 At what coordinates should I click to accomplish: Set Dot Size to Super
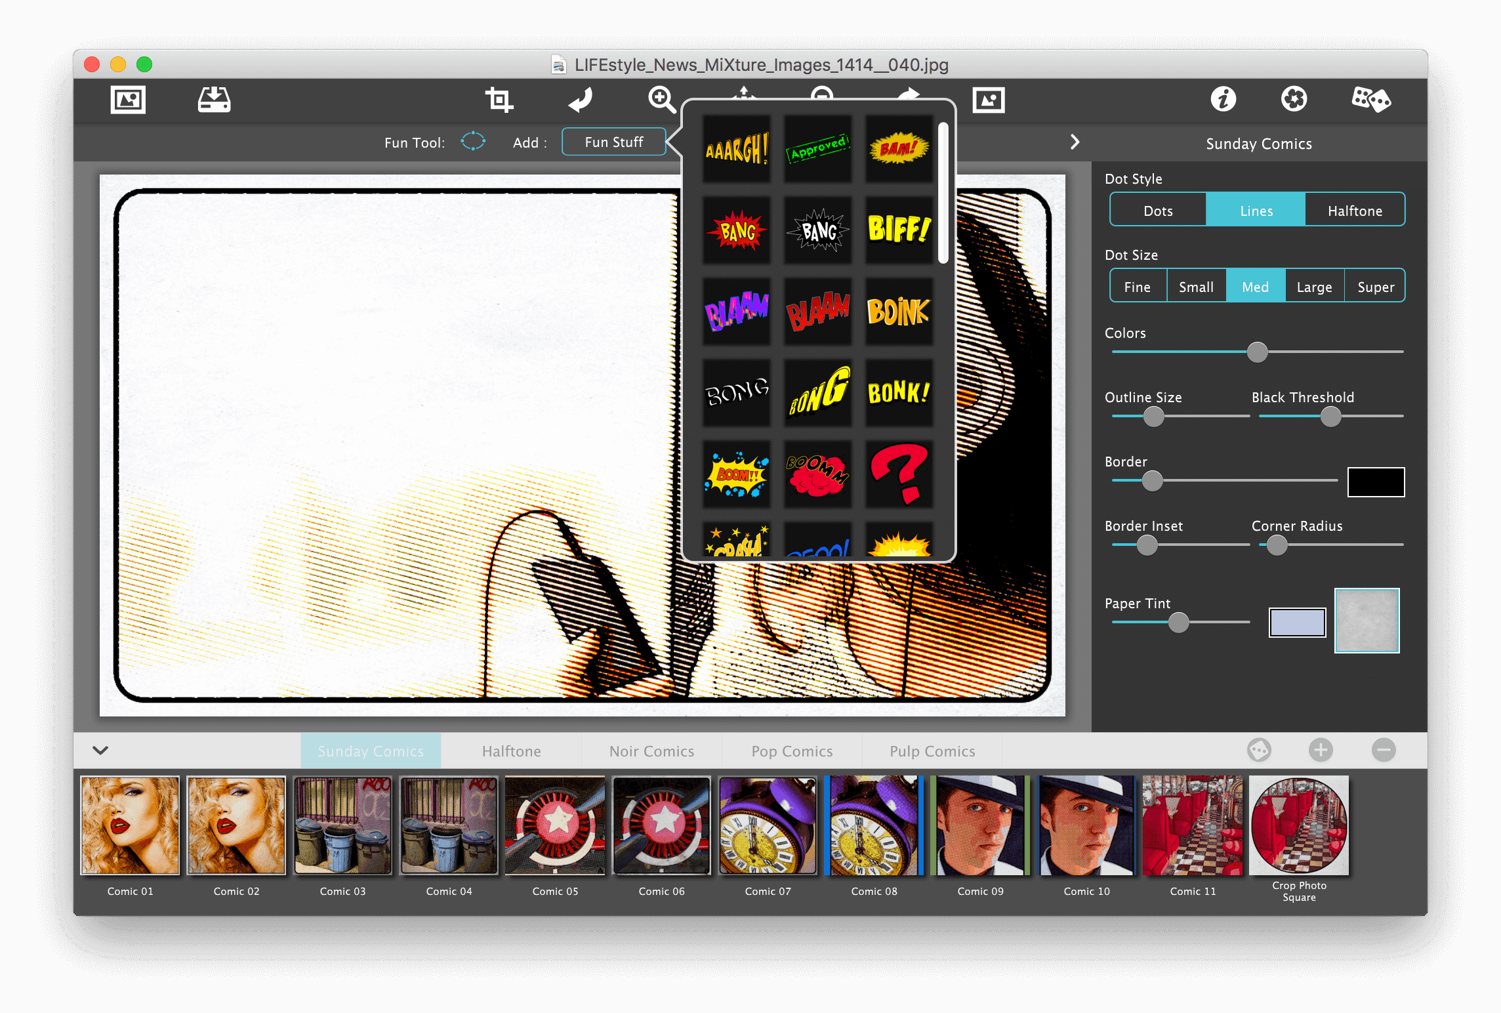coord(1375,286)
